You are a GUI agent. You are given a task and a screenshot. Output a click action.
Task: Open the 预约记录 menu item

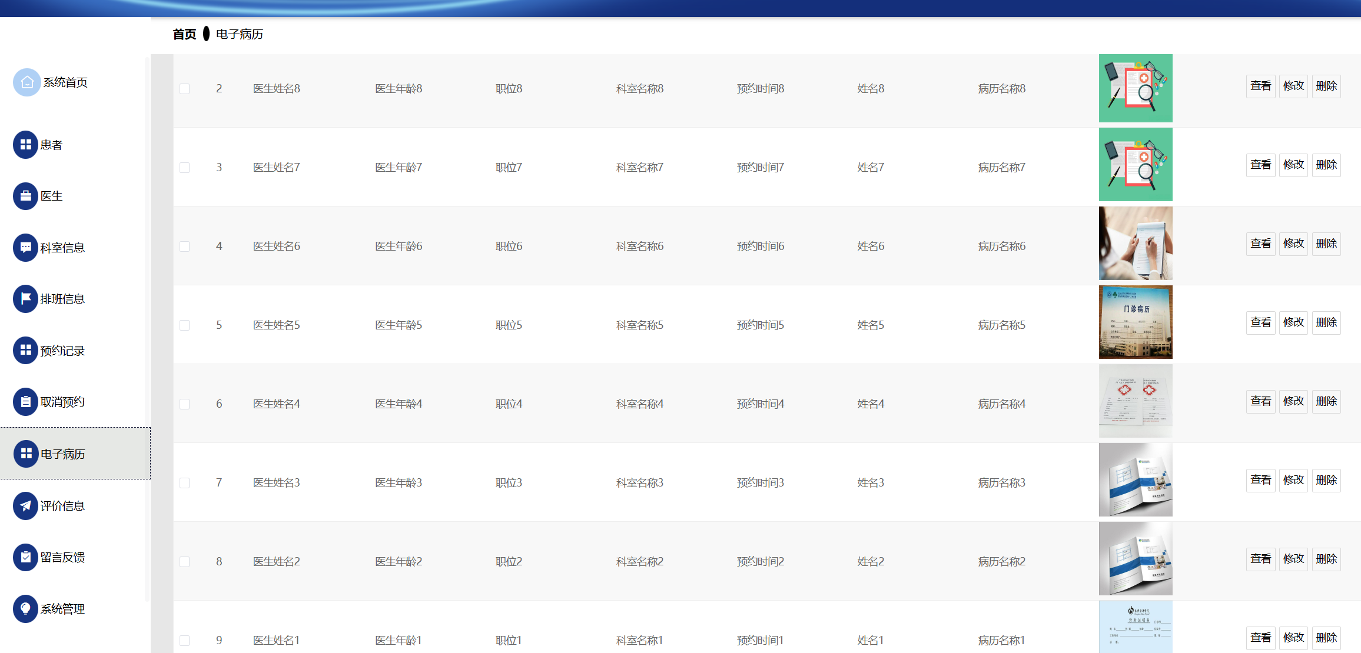[62, 351]
